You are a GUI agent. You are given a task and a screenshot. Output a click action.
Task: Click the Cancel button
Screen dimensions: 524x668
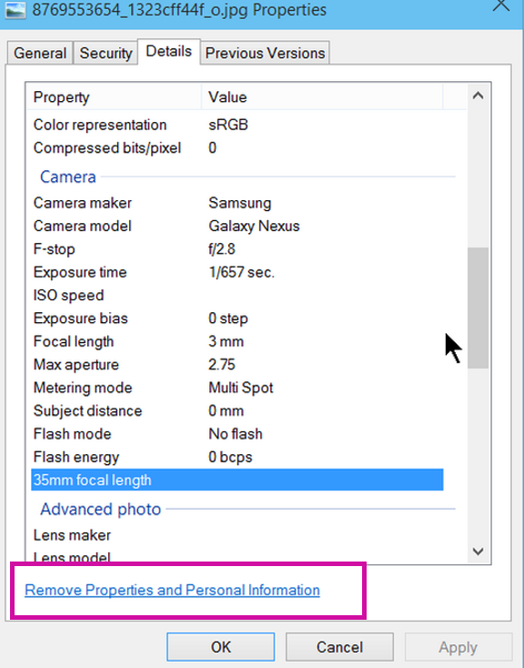(x=339, y=647)
